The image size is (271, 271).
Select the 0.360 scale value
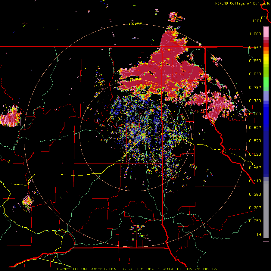(x=255, y=195)
